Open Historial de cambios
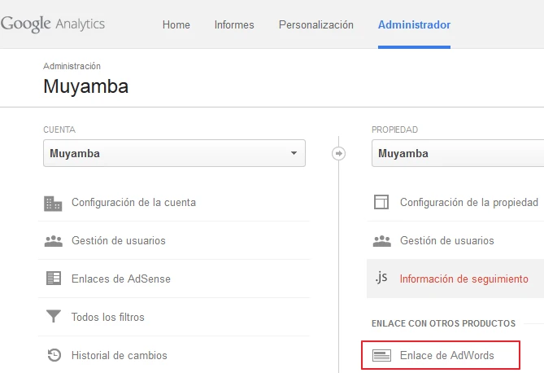 [119, 355]
